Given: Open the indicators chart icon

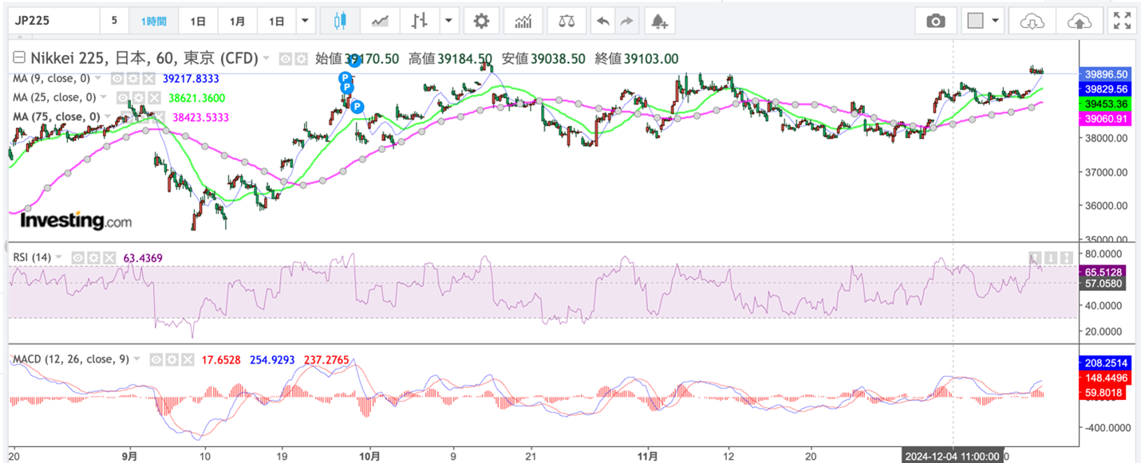Looking at the screenshot, I should pos(523,22).
